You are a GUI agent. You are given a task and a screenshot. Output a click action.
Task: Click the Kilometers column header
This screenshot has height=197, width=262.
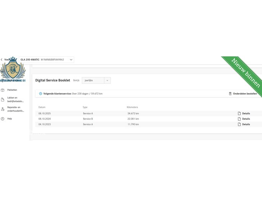coord(132,107)
